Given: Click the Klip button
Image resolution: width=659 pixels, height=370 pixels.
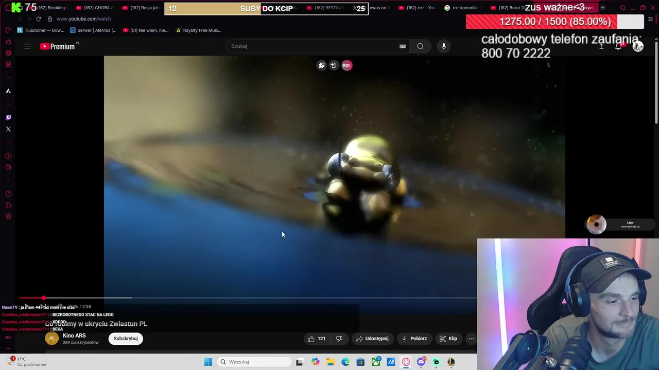Looking at the screenshot, I should [448, 339].
